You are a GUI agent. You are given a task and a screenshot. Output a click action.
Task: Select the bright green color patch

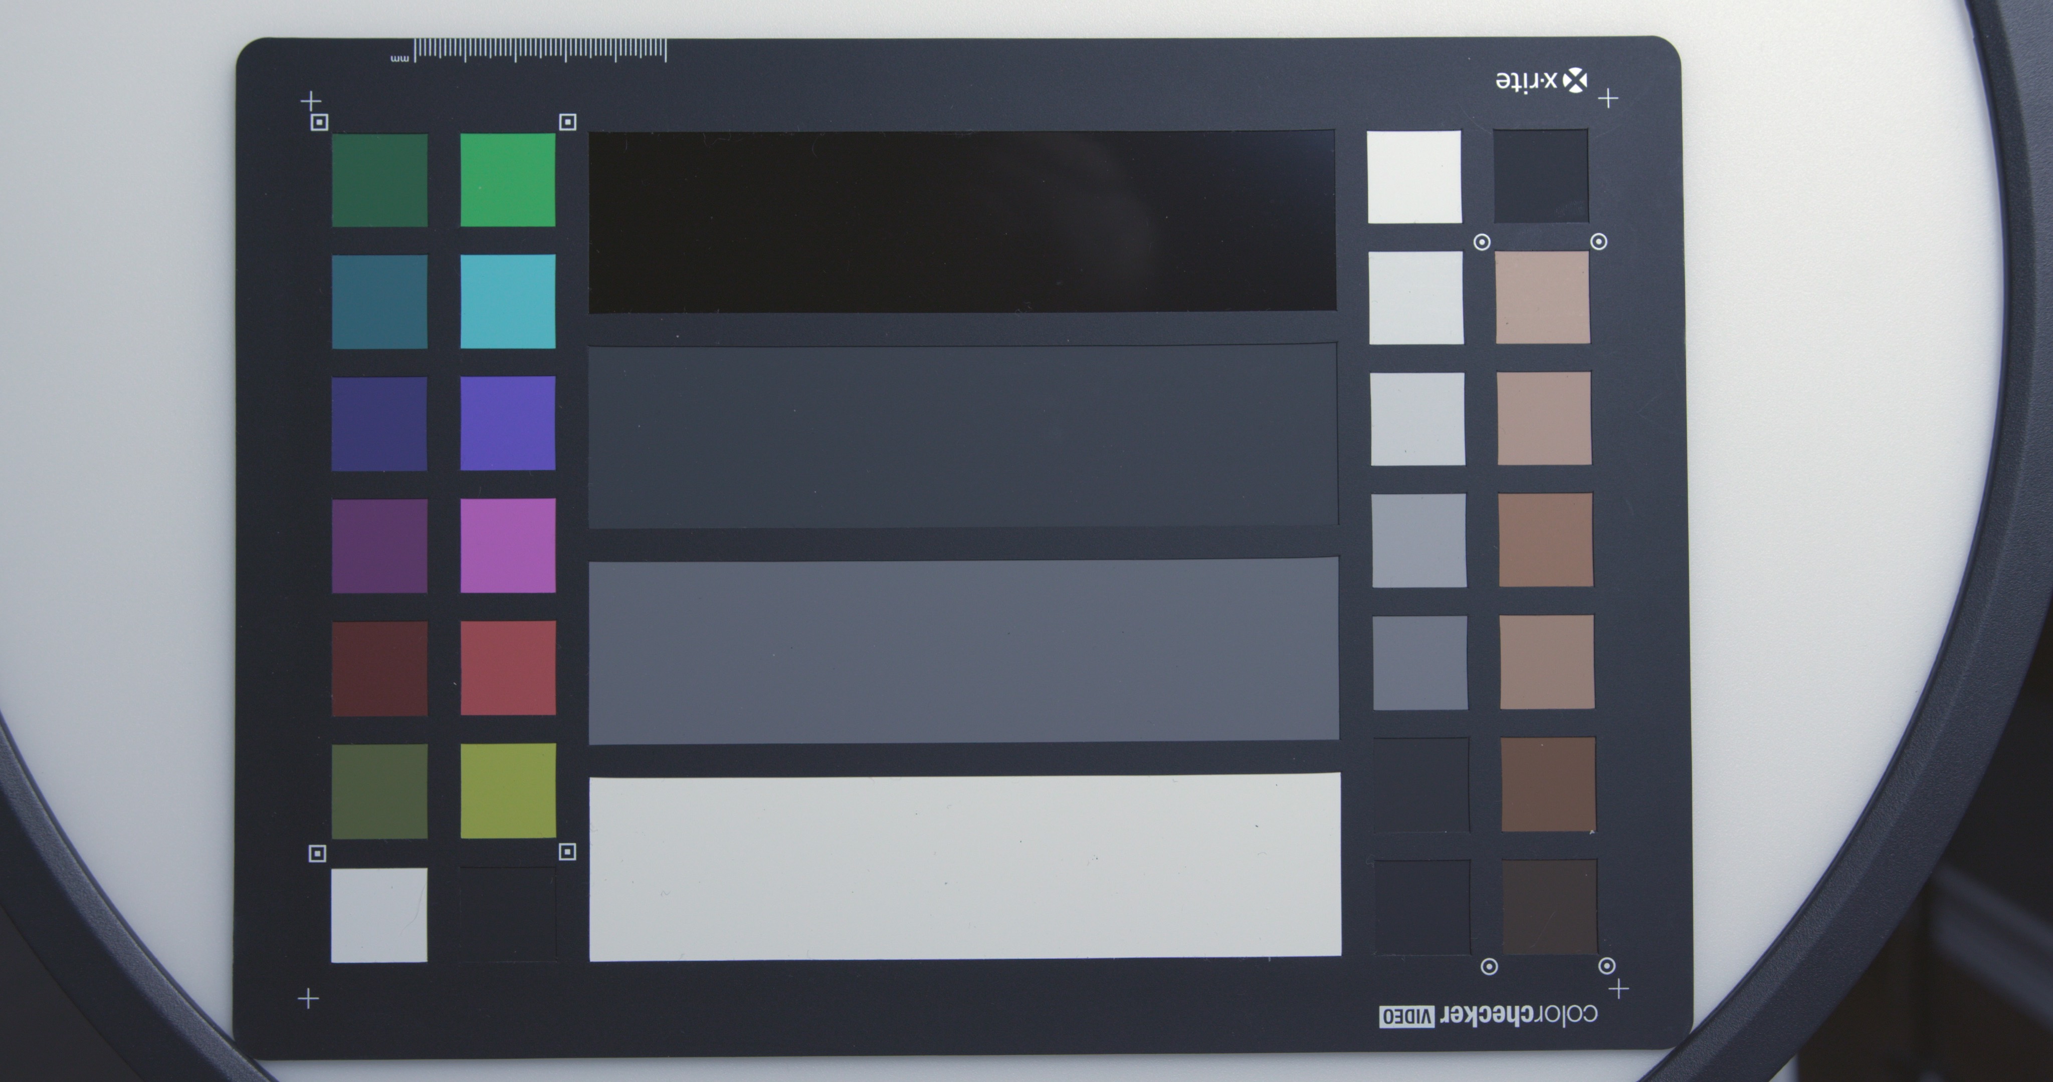tap(508, 180)
